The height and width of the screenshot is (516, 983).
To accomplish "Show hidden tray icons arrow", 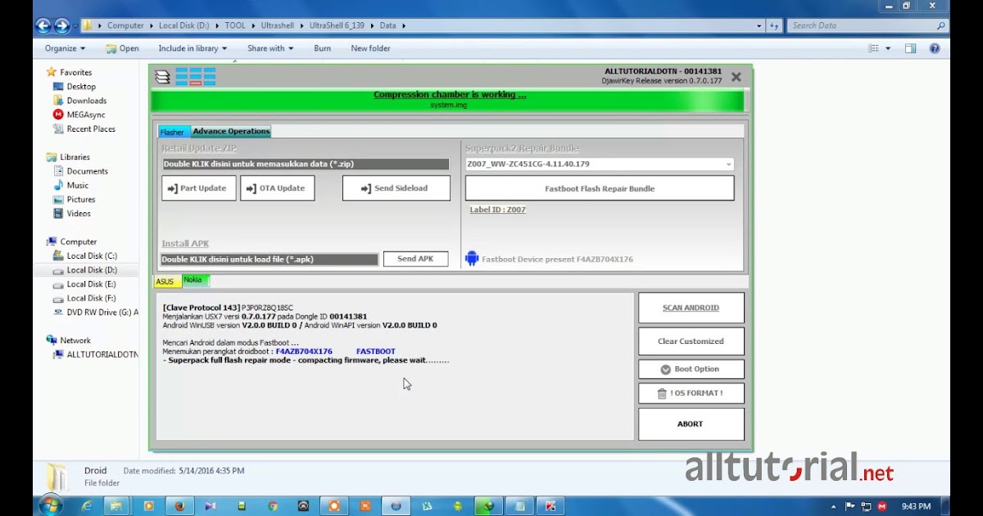I will 834,506.
